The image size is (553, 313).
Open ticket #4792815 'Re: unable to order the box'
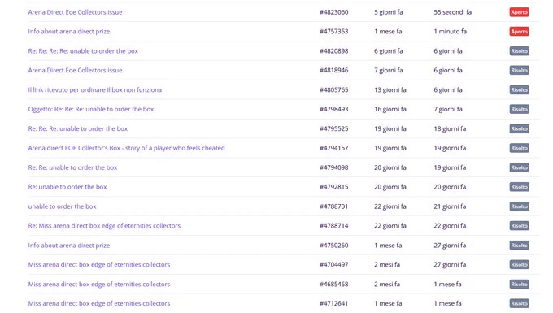[x=67, y=187]
